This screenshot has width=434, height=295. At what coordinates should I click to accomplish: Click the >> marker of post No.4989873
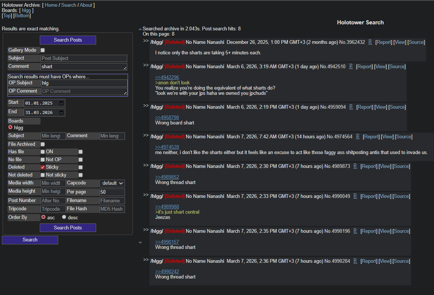click(146, 165)
